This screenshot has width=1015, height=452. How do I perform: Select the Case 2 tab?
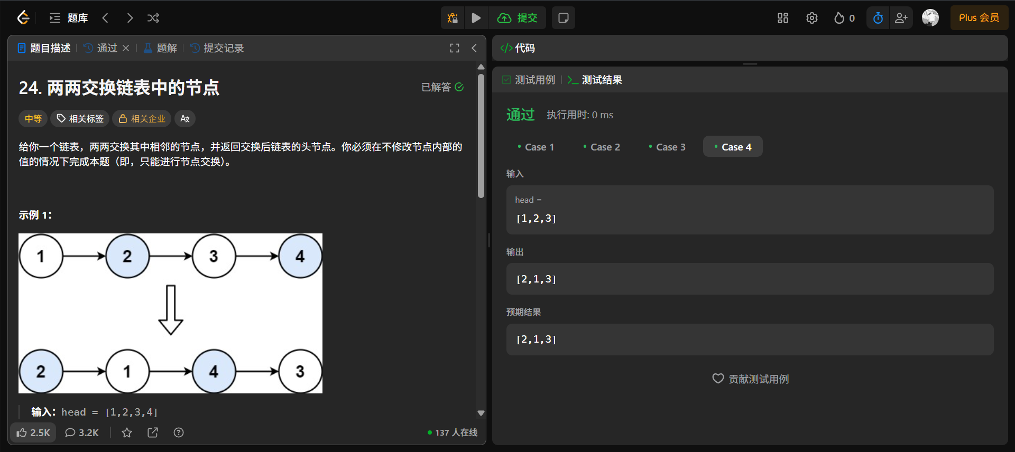pyautogui.click(x=602, y=147)
